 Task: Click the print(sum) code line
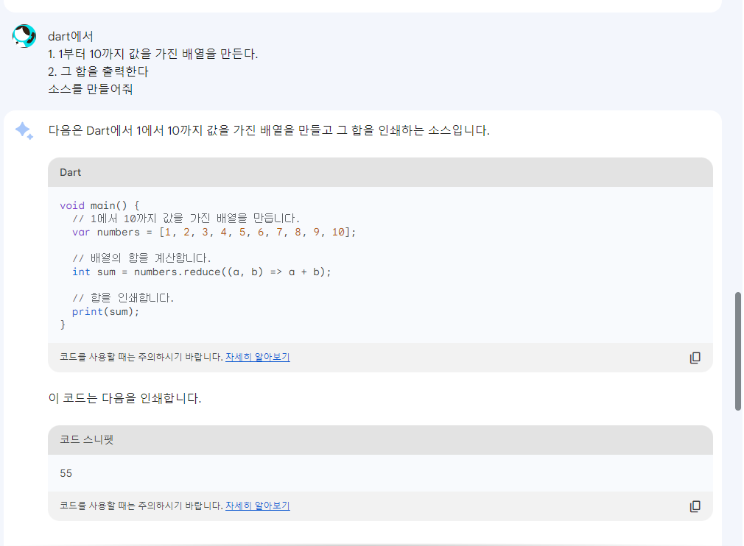pos(105,311)
